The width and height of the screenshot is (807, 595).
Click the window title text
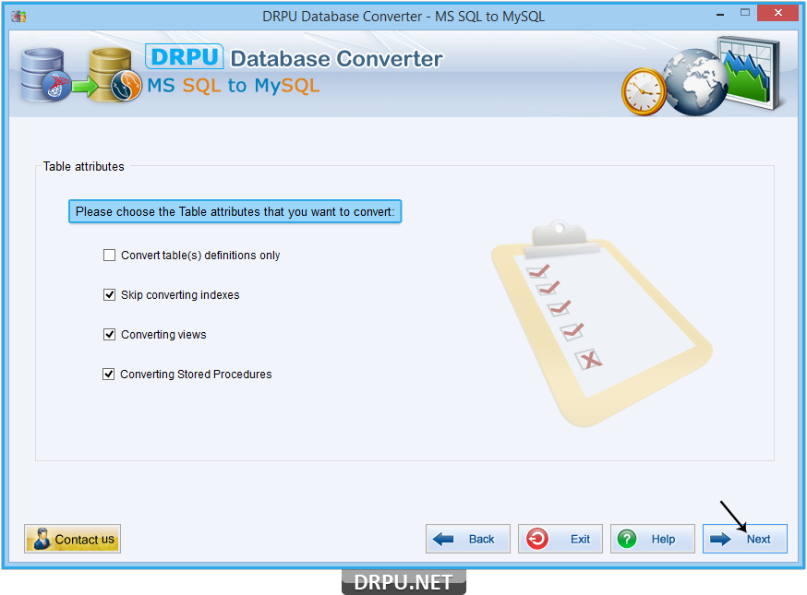click(x=403, y=17)
